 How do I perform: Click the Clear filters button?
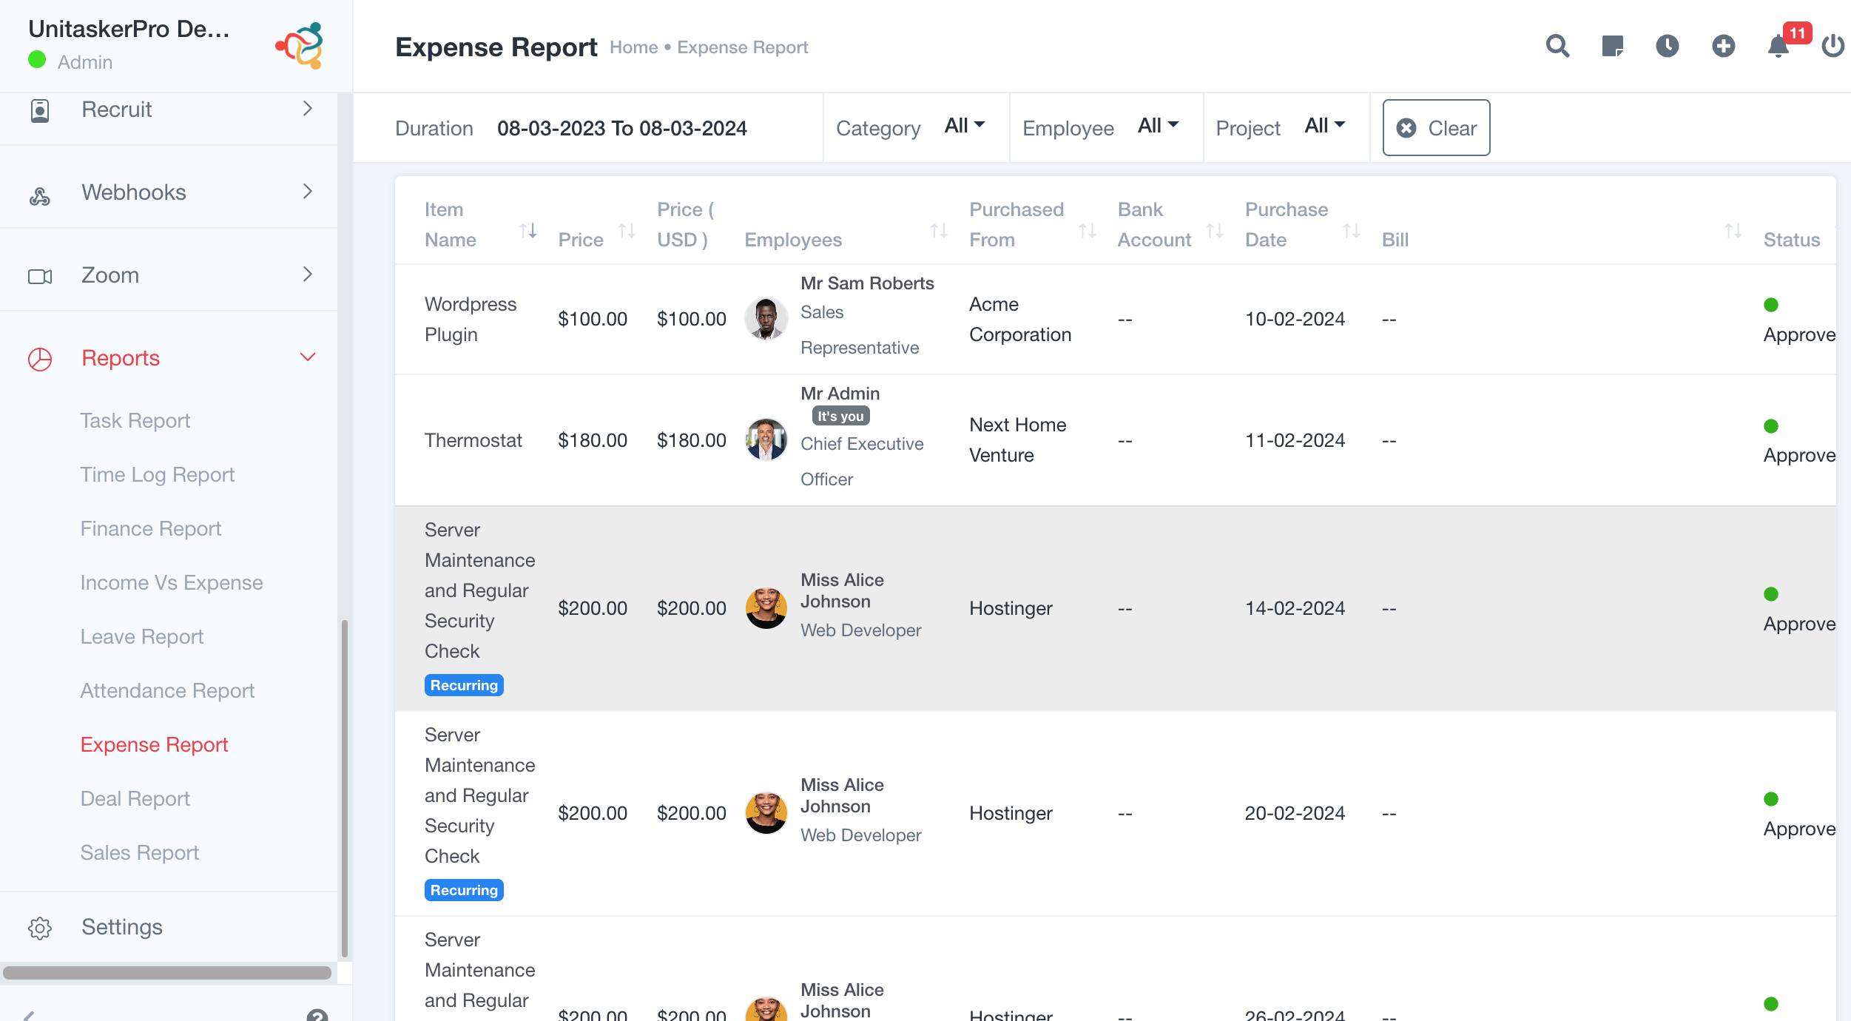click(x=1436, y=128)
